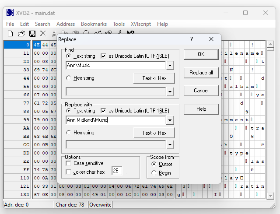The width and height of the screenshot is (280, 214).
Task: Click the empty Find hex string field
Action: (x=116, y=92)
